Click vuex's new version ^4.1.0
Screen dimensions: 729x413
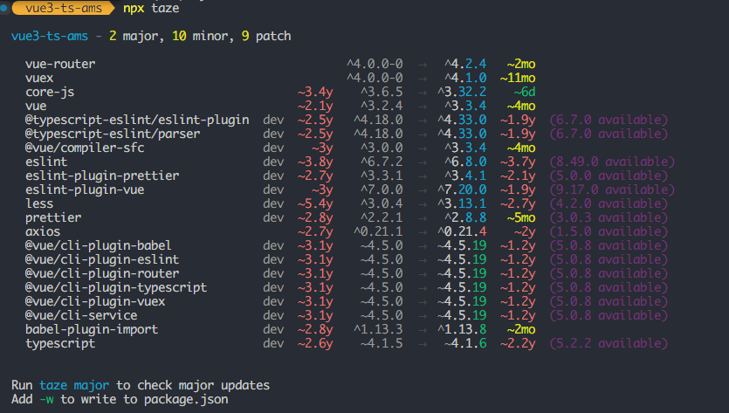(465, 78)
